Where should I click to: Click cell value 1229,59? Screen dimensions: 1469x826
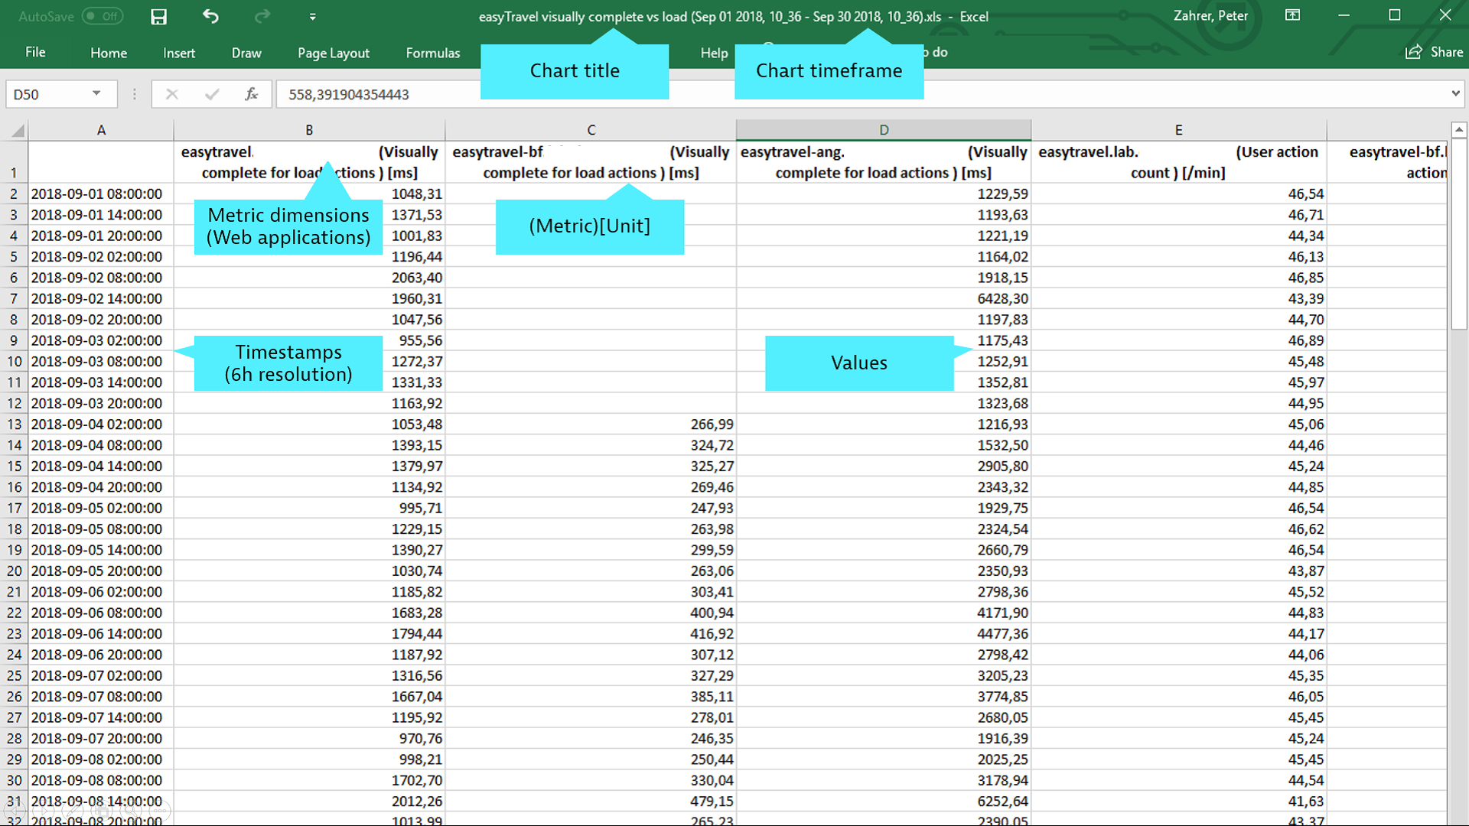click(x=884, y=194)
